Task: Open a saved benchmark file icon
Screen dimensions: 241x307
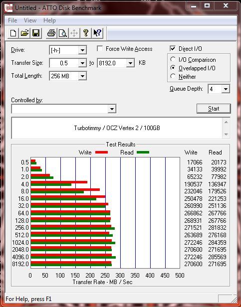Action: pyautogui.click(x=24, y=33)
